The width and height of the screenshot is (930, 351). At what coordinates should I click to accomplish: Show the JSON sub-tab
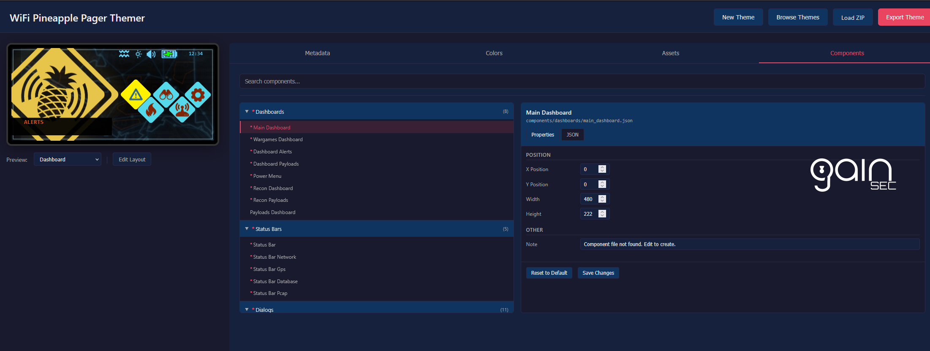pyautogui.click(x=573, y=135)
